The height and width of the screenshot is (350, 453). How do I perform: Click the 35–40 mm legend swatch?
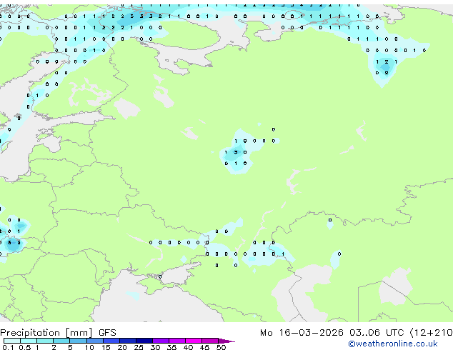pos(177,341)
